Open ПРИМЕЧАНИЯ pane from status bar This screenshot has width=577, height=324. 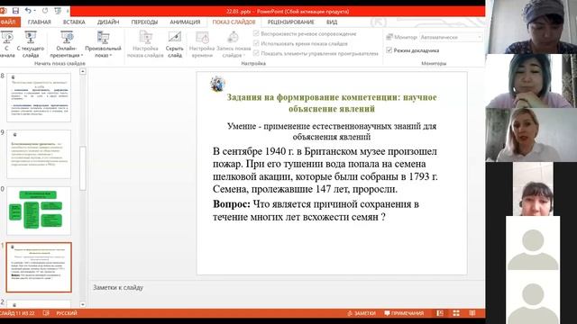point(404,313)
